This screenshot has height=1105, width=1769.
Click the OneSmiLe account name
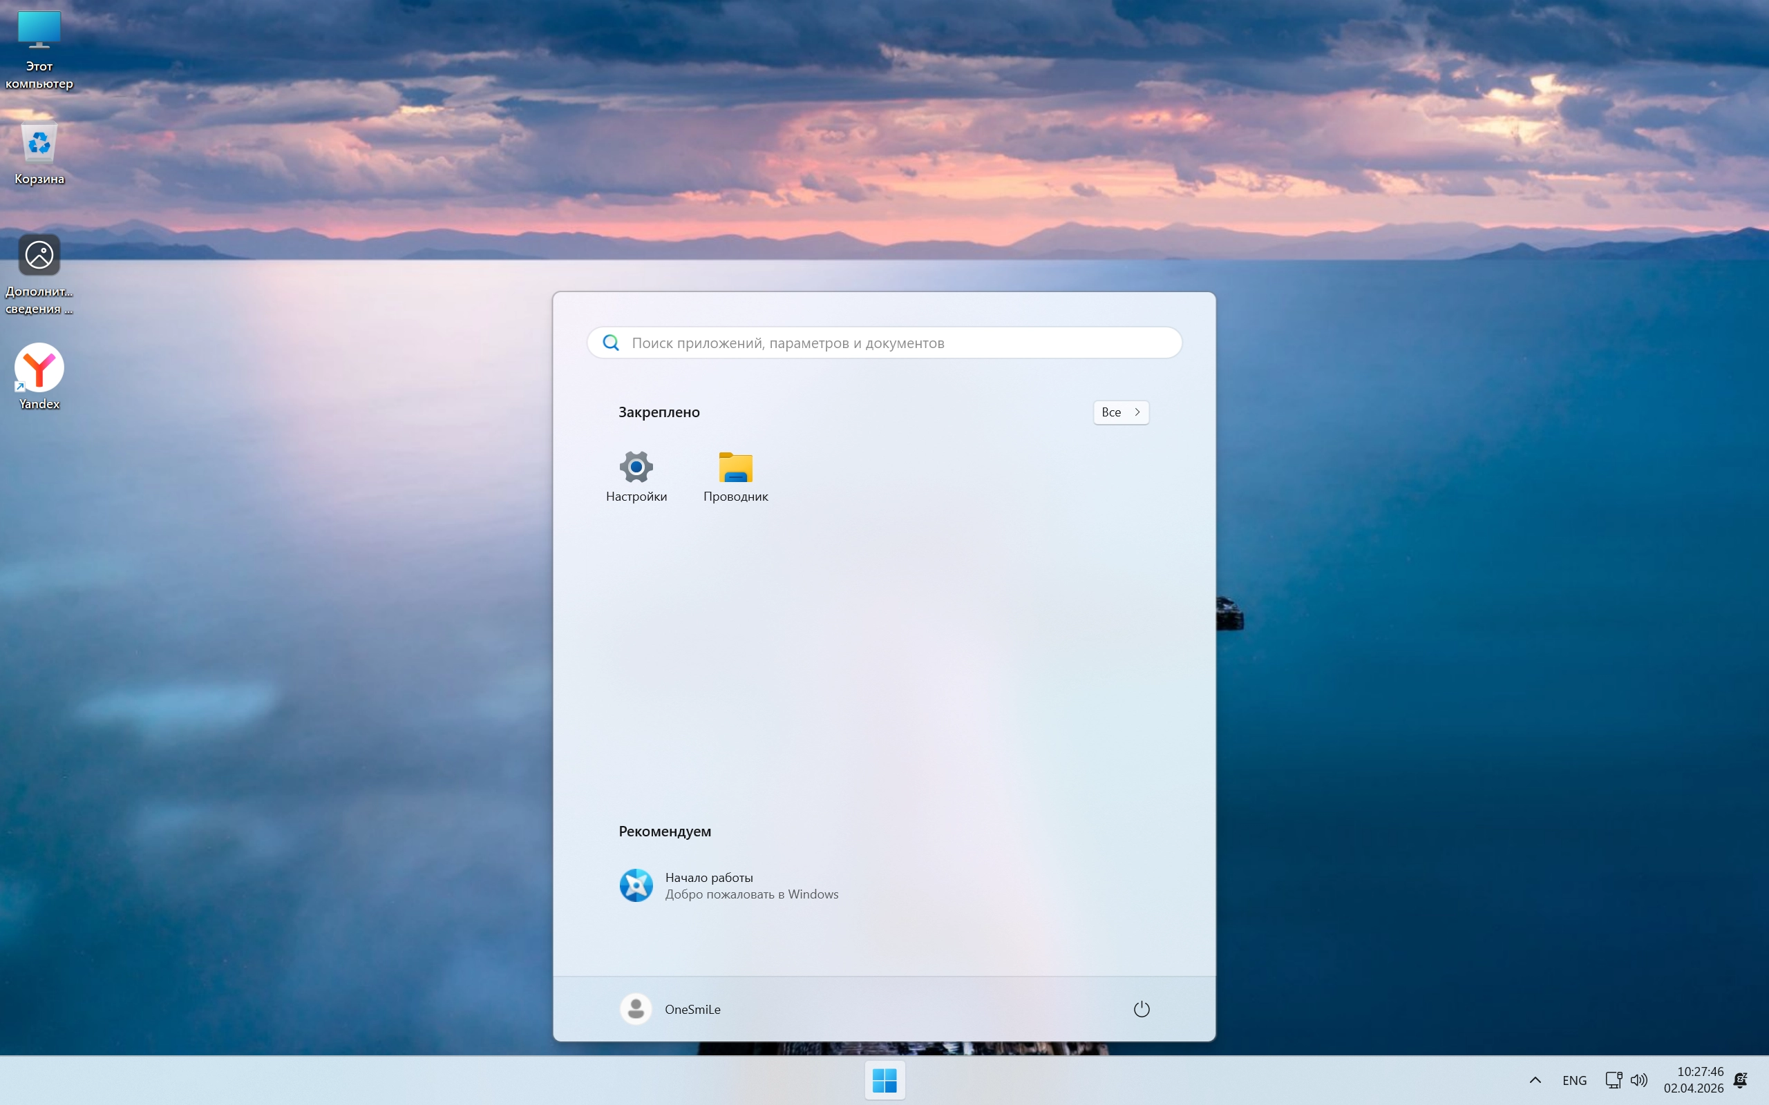point(692,1009)
